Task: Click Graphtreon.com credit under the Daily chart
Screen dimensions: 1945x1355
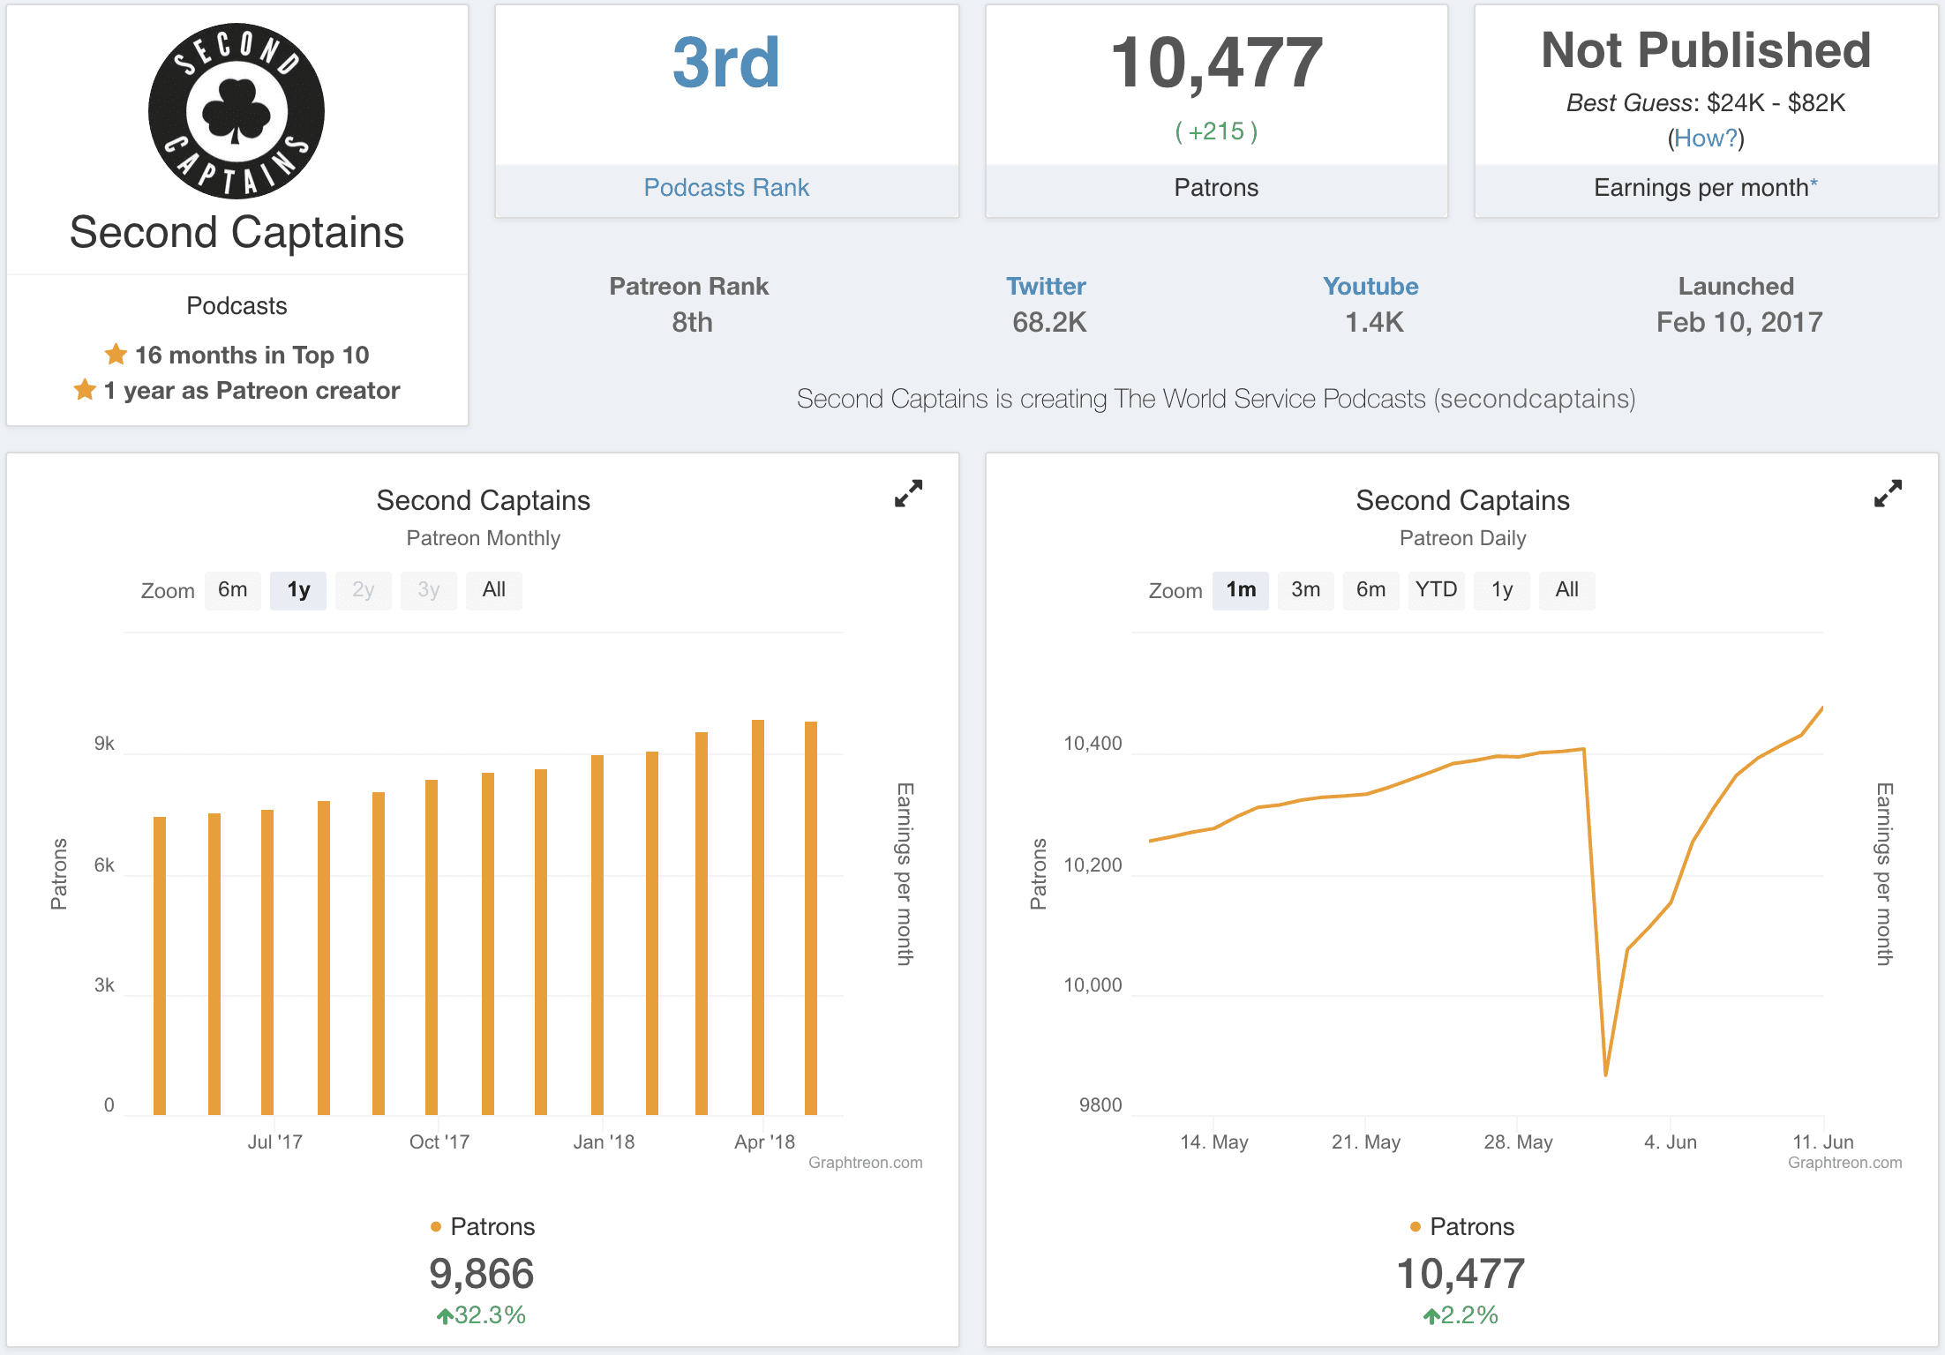Action: click(1844, 1163)
